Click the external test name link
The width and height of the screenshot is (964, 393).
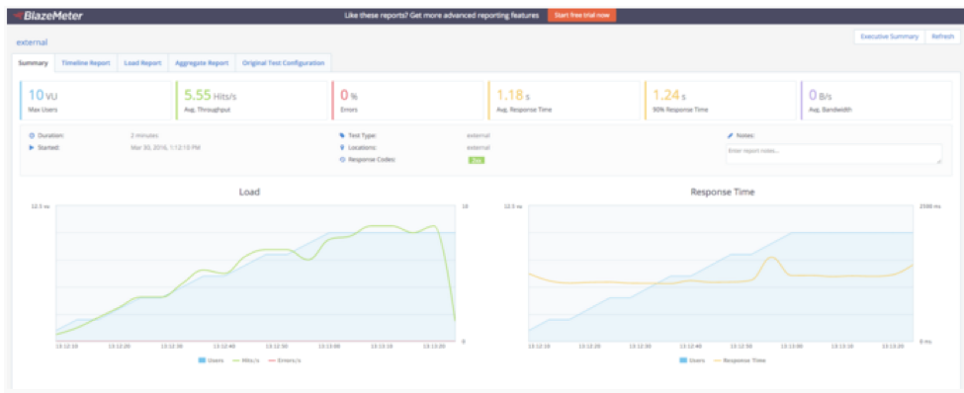click(x=32, y=42)
